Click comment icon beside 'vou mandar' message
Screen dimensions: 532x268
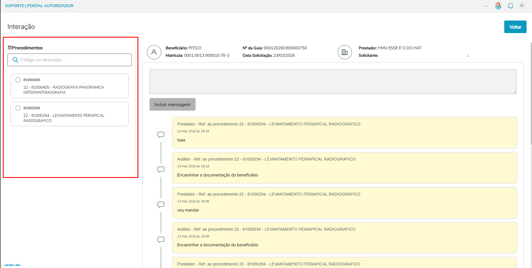(x=161, y=205)
